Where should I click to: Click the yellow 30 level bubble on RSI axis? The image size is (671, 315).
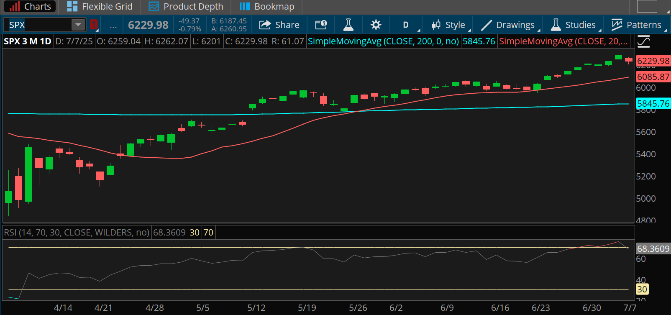[x=642, y=289]
